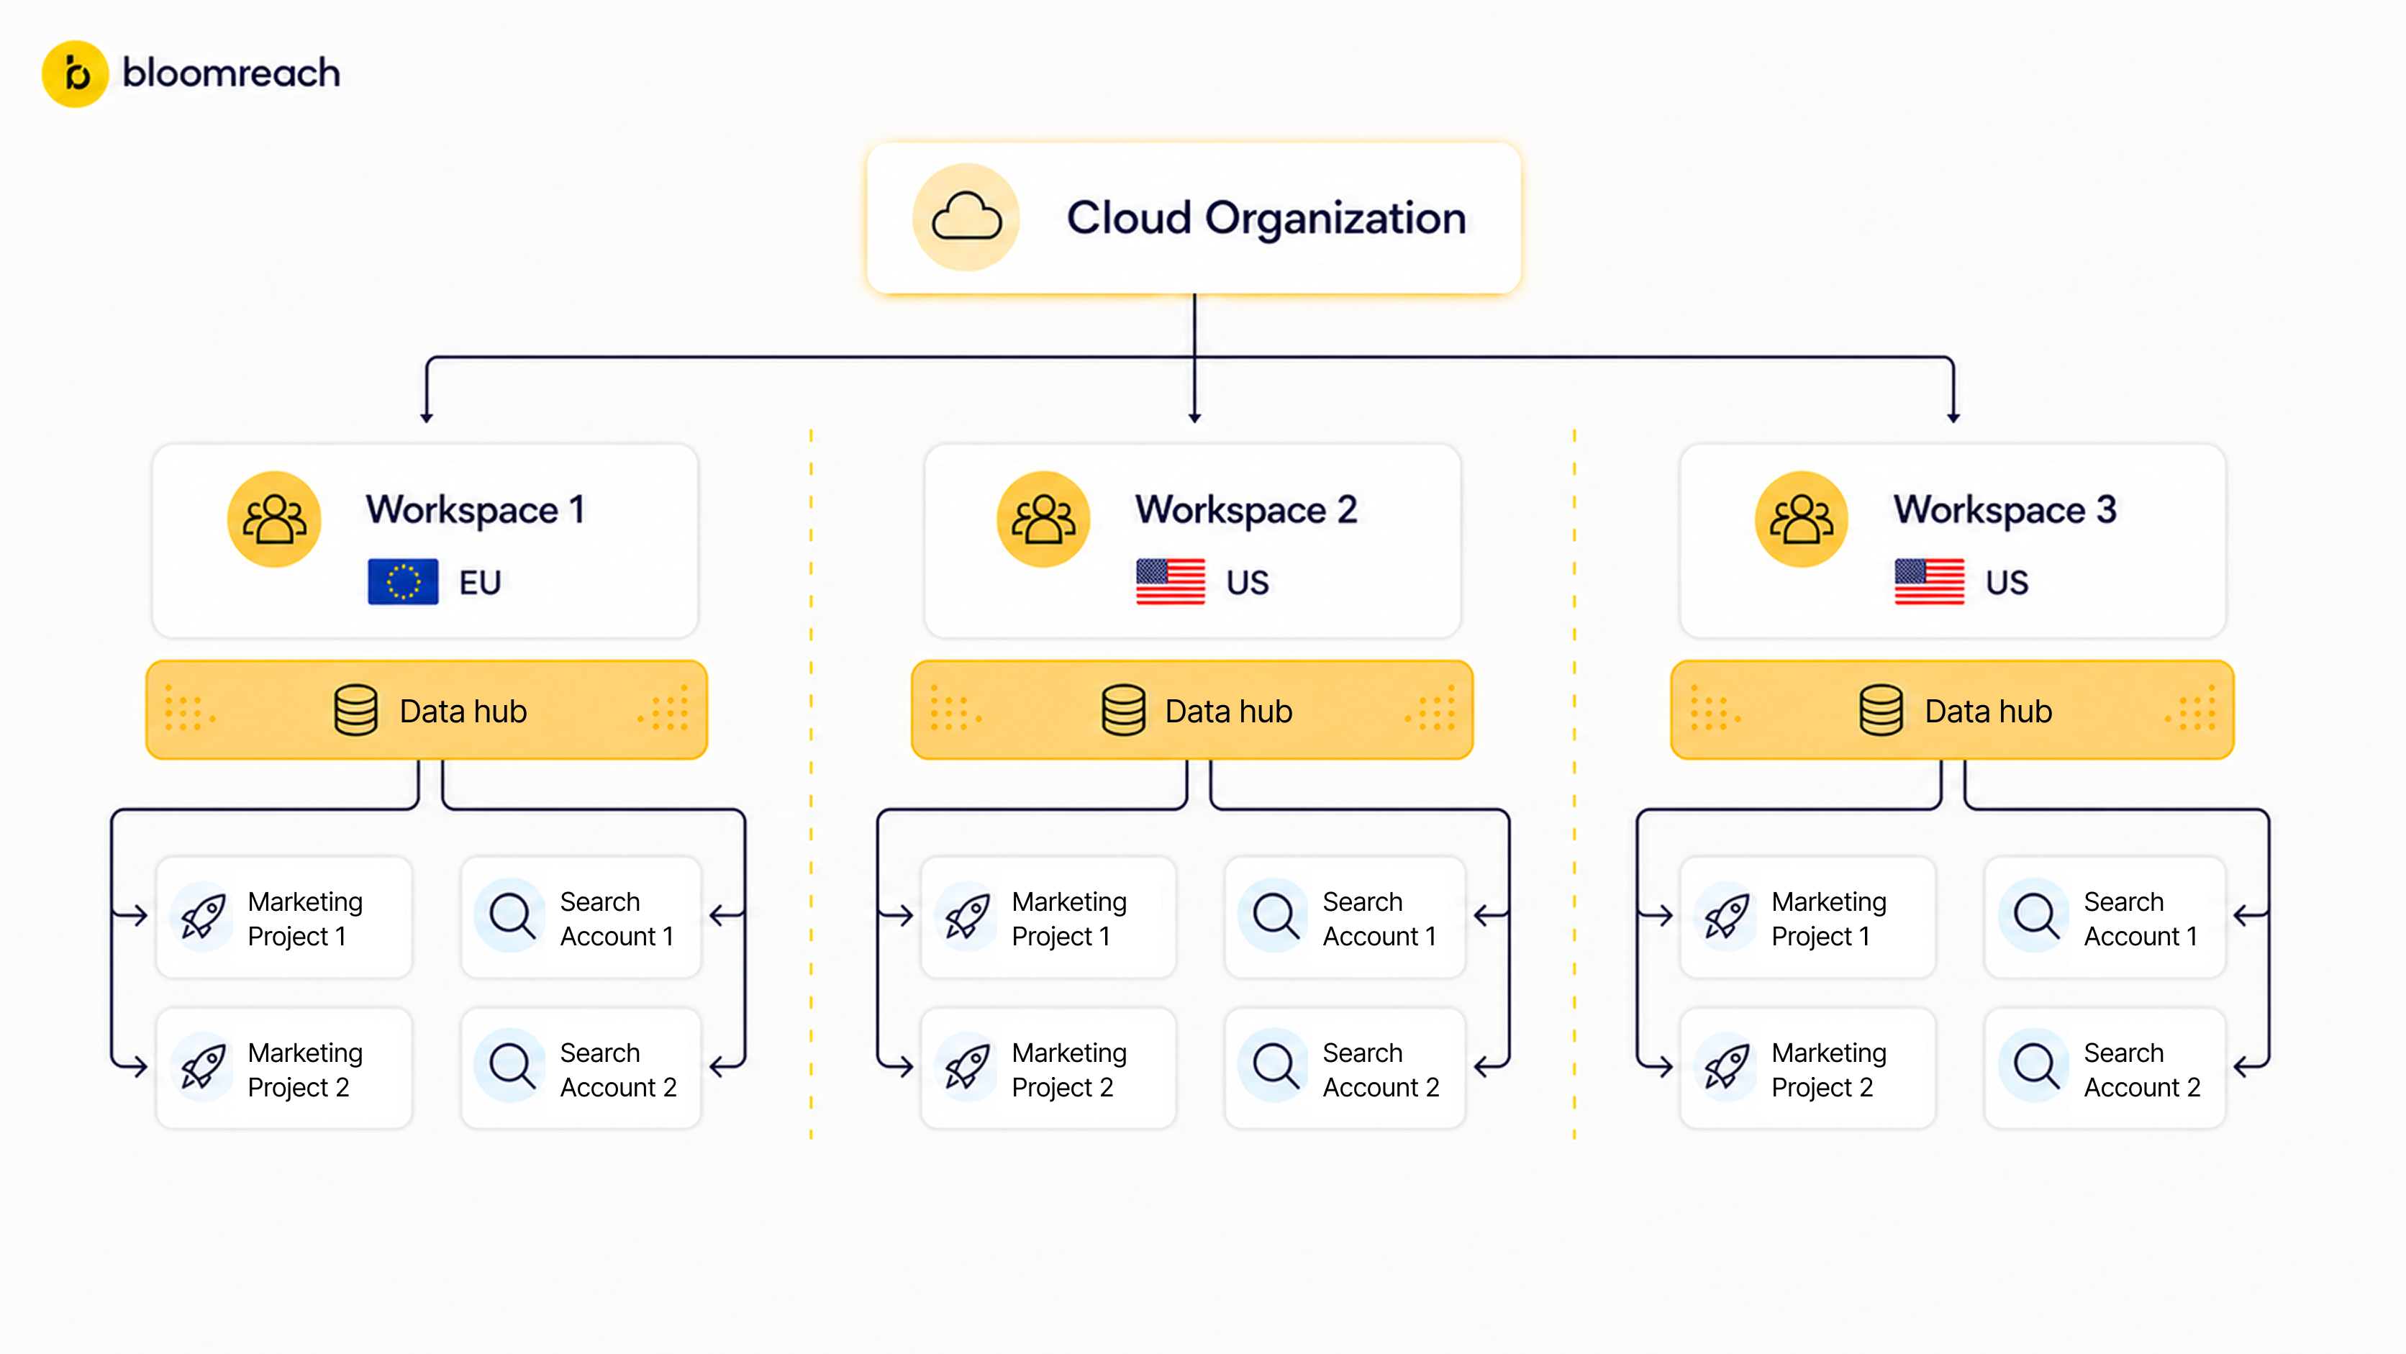Click magnifier icon of Workspace 3 Search Account 1
Viewport: 2406px width, 1354px height.
pyautogui.click(x=2036, y=916)
